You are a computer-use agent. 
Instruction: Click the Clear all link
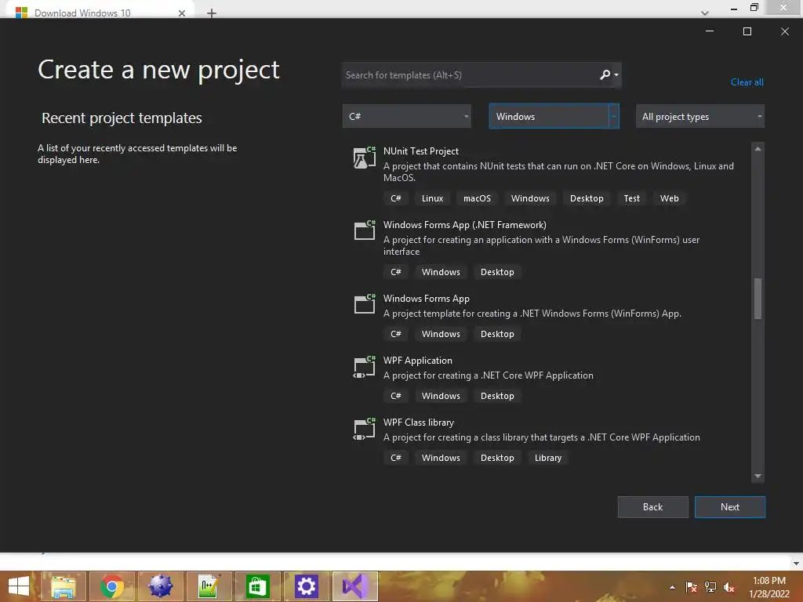(747, 82)
